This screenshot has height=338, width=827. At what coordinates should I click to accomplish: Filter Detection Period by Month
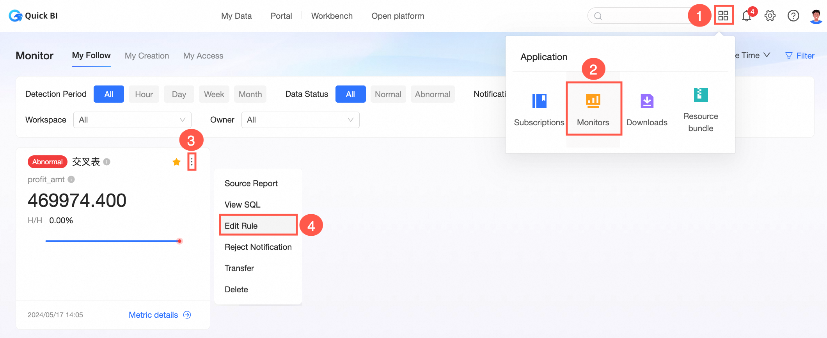[x=250, y=94]
